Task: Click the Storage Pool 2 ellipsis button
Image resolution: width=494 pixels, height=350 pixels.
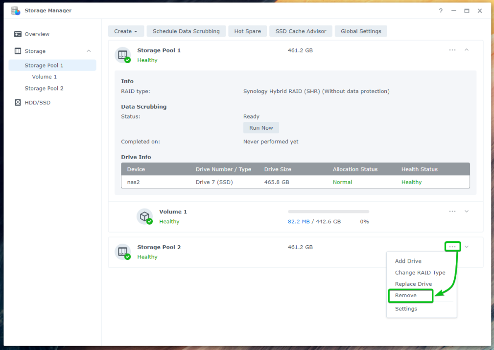Action: point(452,247)
